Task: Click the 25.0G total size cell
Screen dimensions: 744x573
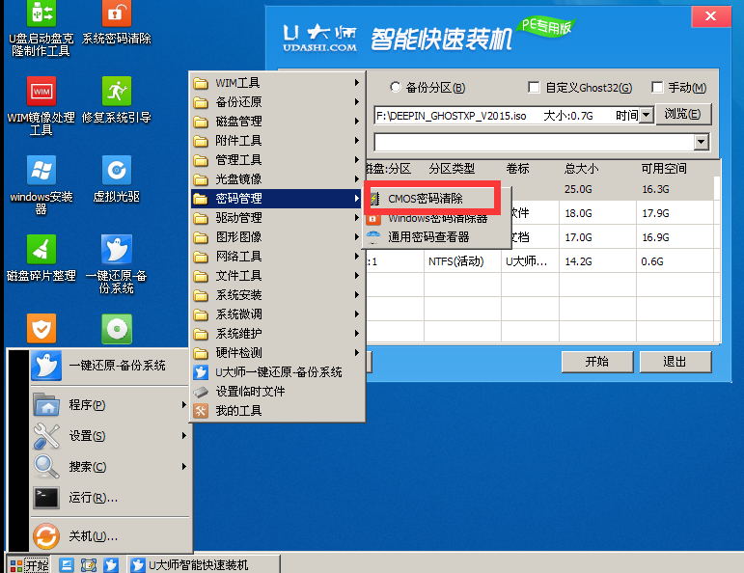Action: pyautogui.click(x=578, y=189)
